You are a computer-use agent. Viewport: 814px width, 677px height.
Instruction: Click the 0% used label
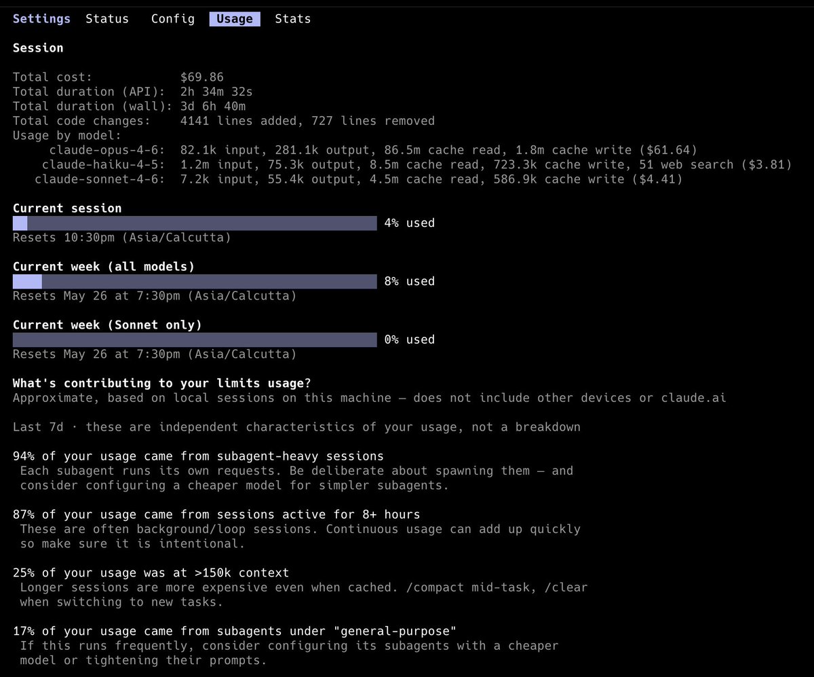(x=409, y=340)
